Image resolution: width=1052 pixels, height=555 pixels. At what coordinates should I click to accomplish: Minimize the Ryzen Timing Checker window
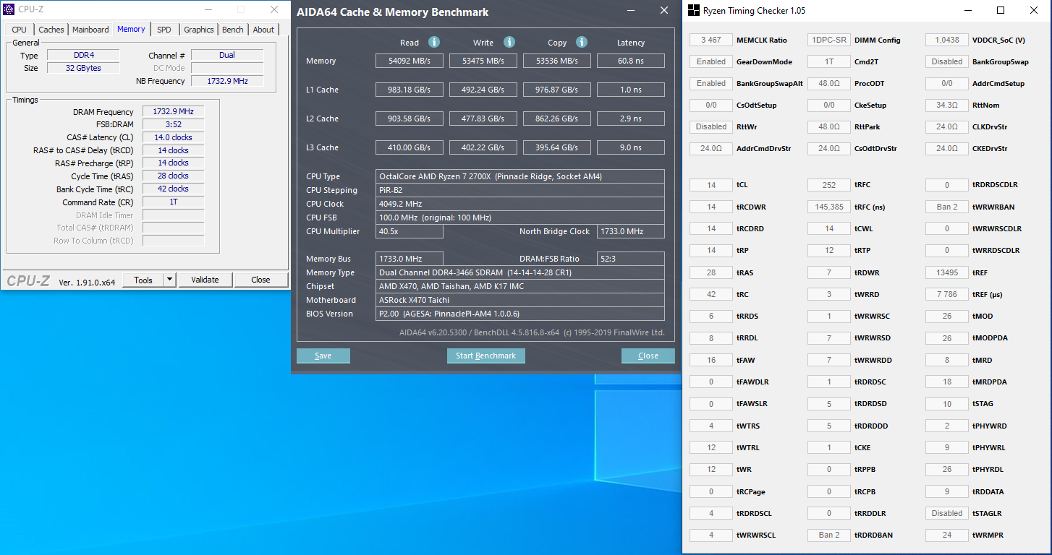click(967, 10)
